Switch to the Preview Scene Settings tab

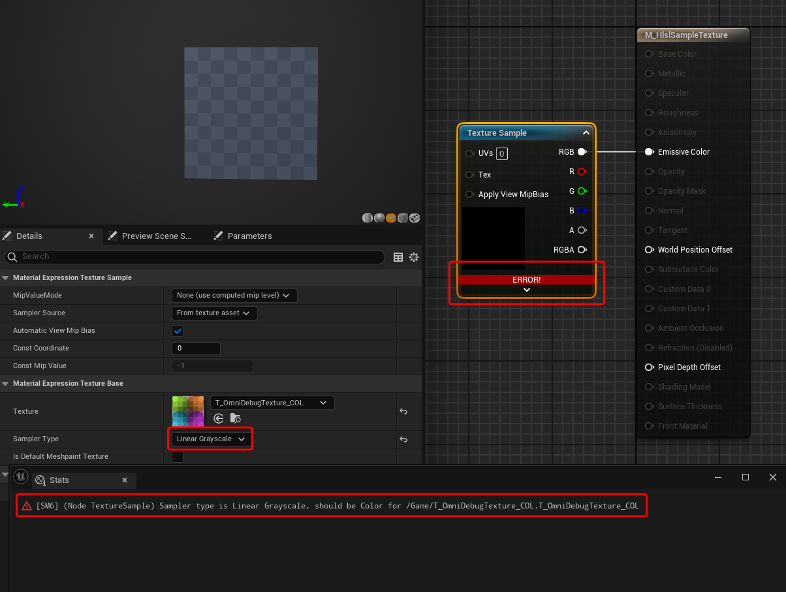point(155,236)
